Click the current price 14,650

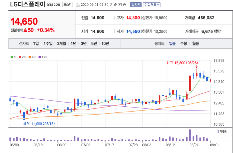click(24, 21)
